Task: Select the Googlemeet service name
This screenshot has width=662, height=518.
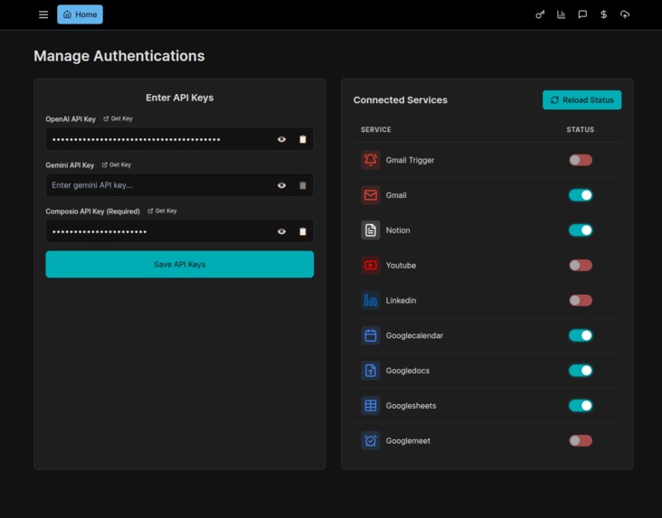Action: click(408, 440)
